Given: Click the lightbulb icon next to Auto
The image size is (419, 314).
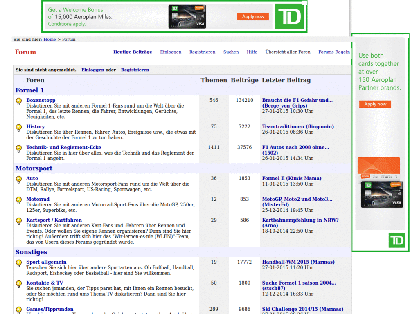Looking at the screenshot, I should [19, 179].
